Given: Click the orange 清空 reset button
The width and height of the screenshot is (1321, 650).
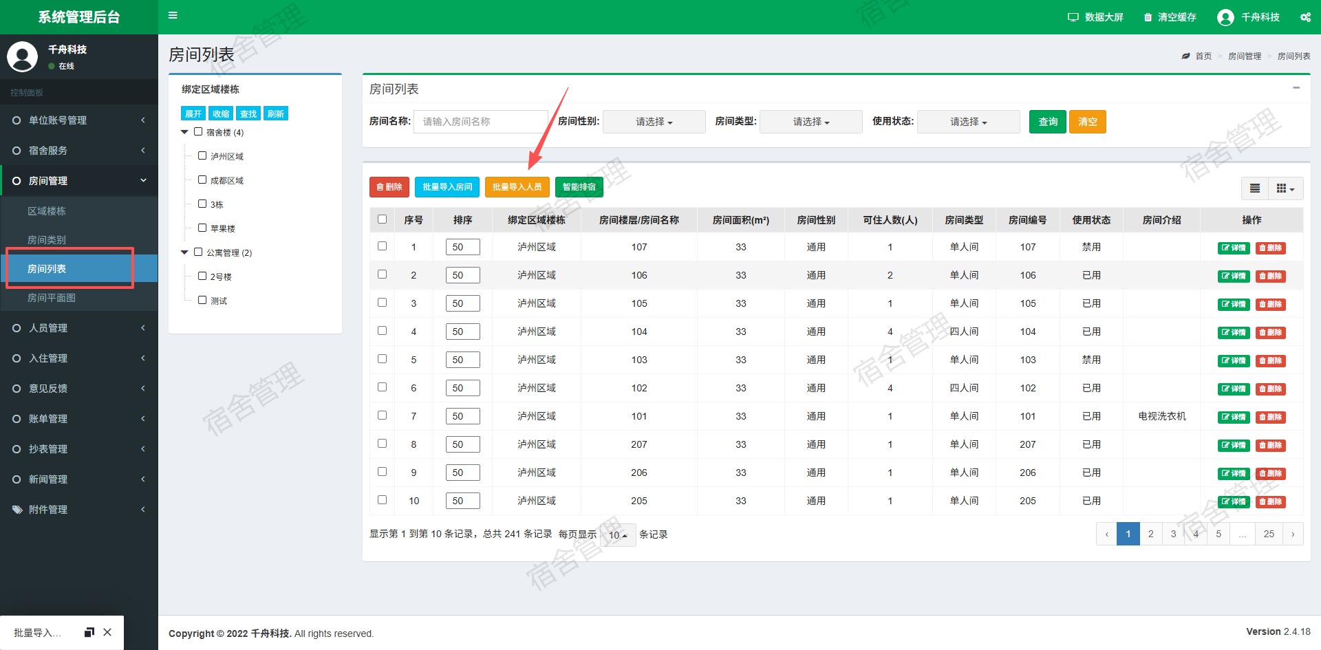Looking at the screenshot, I should [x=1088, y=122].
